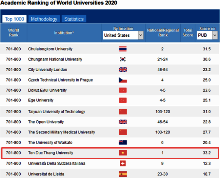Click the World Rank column header
220x178 pixels.
[14, 33]
